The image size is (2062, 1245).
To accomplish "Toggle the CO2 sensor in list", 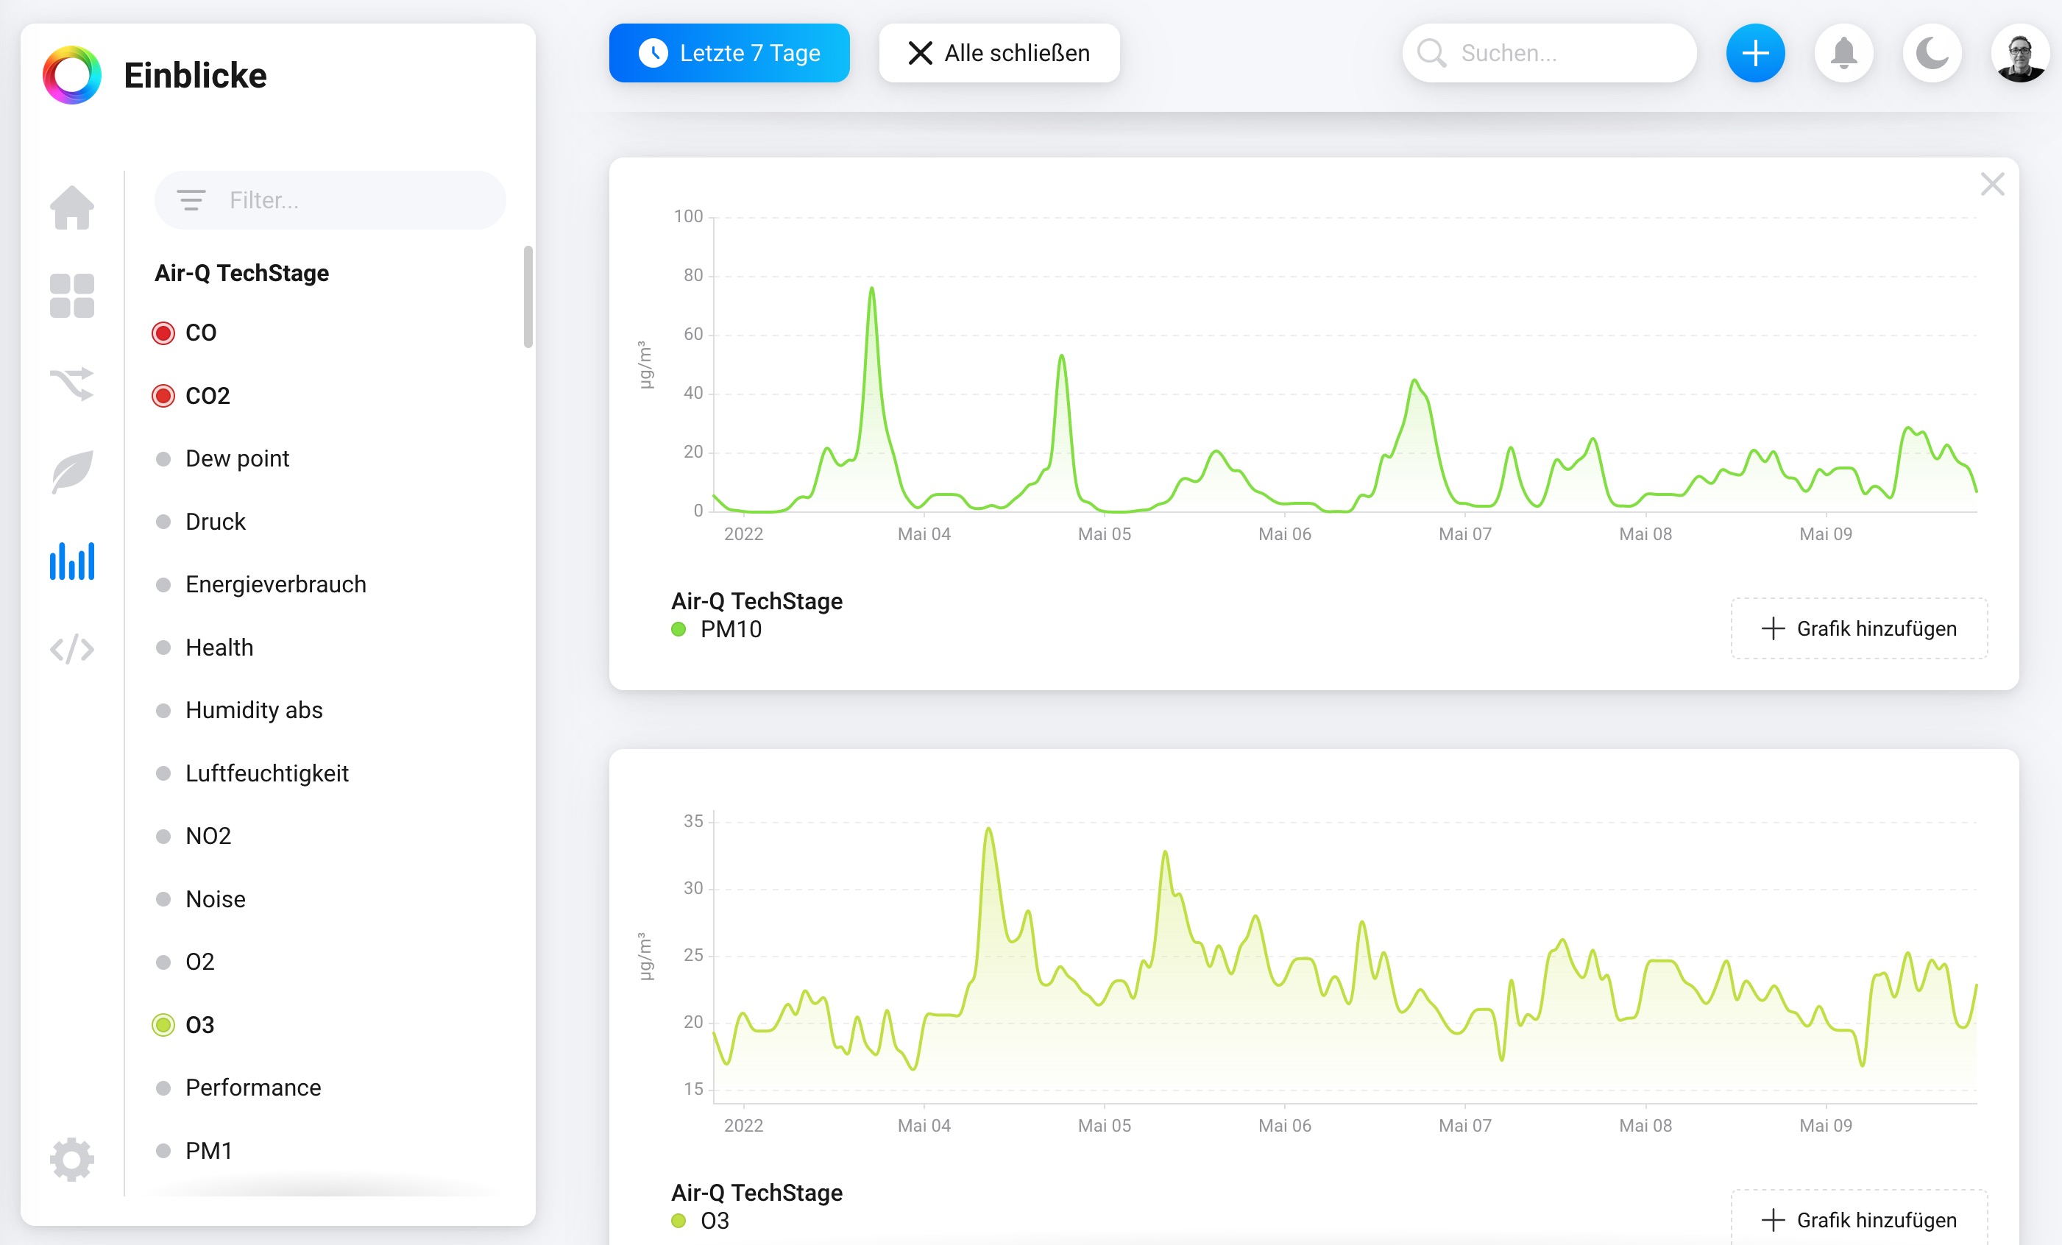I will click(x=164, y=396).
